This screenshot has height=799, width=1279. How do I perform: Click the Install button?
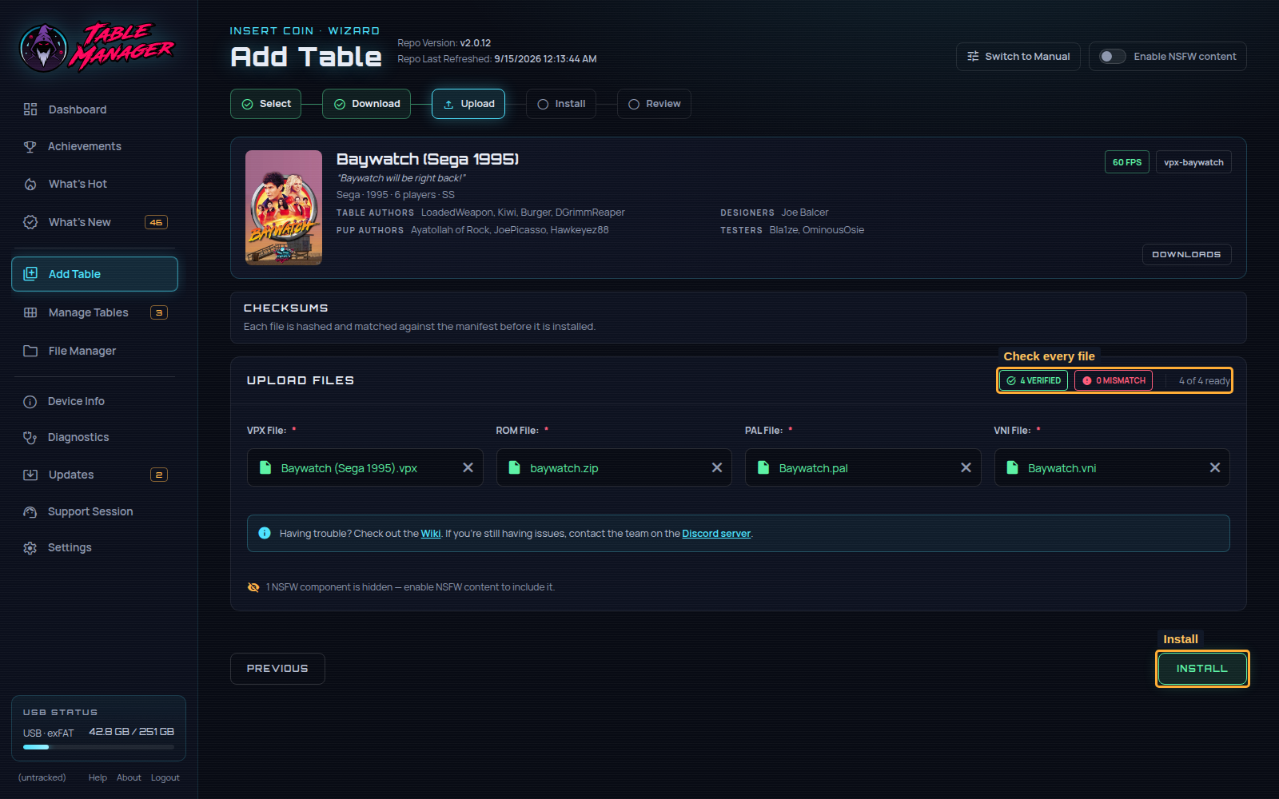[x=1202, y=669]
